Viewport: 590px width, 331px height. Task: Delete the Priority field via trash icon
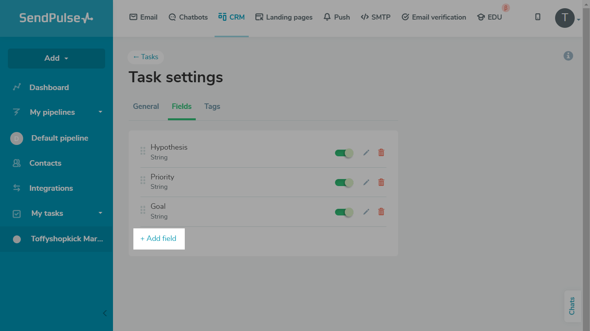(x=381, y=183)
